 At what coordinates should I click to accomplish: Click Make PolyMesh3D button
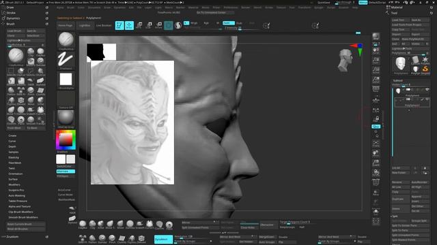(415, 39)
